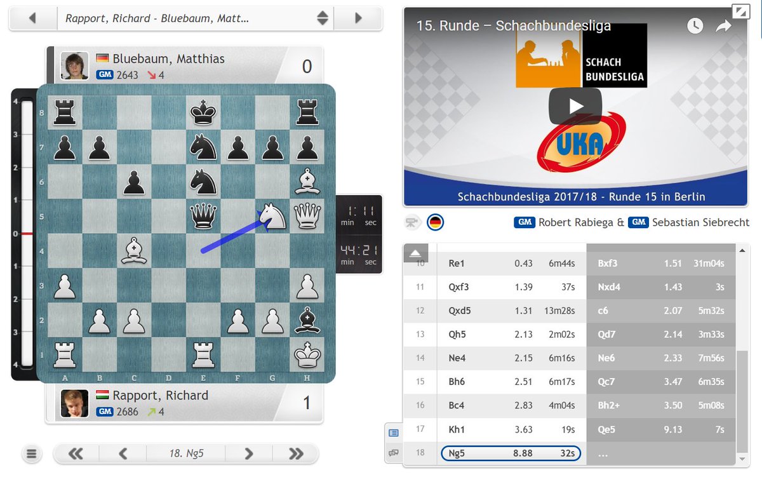This screenshot has height=477, width=762.
Task: Click the Watch Later clock icon on video
Action: coord(695,26)
